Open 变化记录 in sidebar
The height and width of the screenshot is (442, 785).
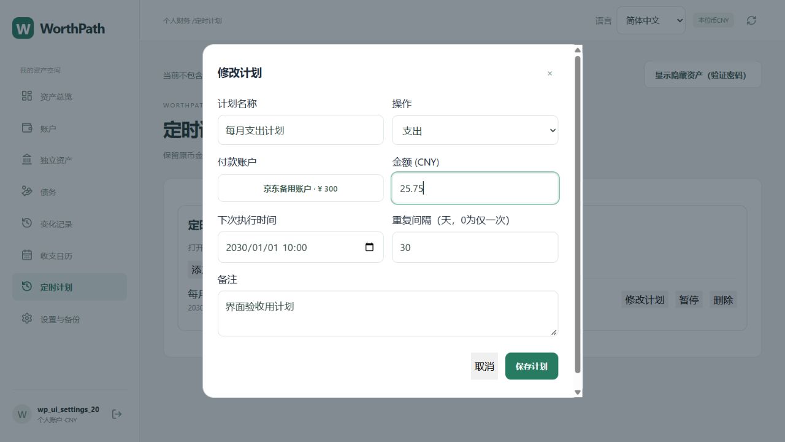pyautogui.click(x=69, y=224)
